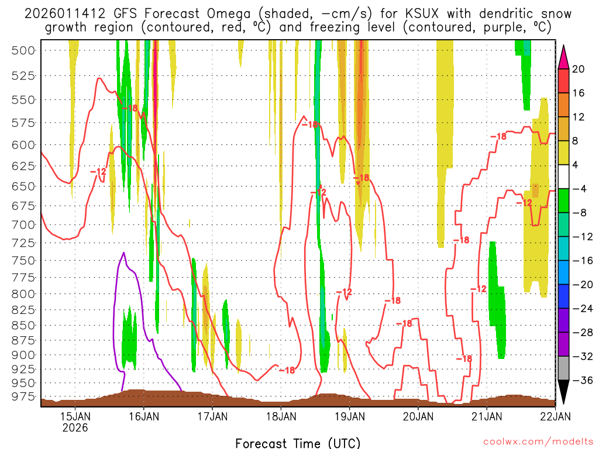
Task: Click the 675 pressure level label
Action: point(23,206)
